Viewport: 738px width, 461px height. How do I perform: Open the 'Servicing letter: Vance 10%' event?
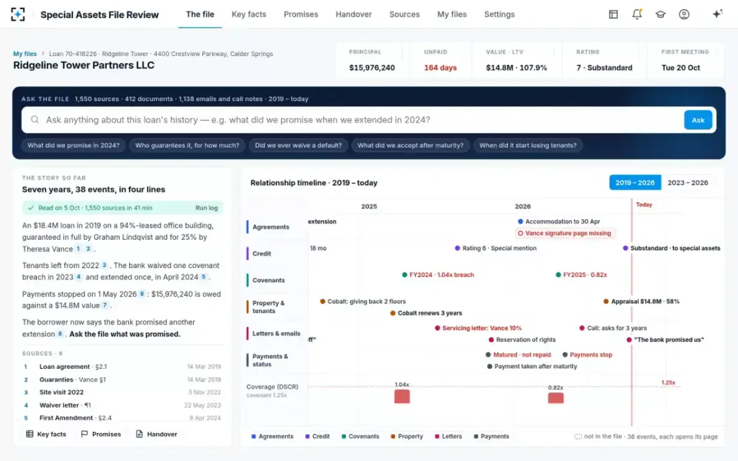478,328
